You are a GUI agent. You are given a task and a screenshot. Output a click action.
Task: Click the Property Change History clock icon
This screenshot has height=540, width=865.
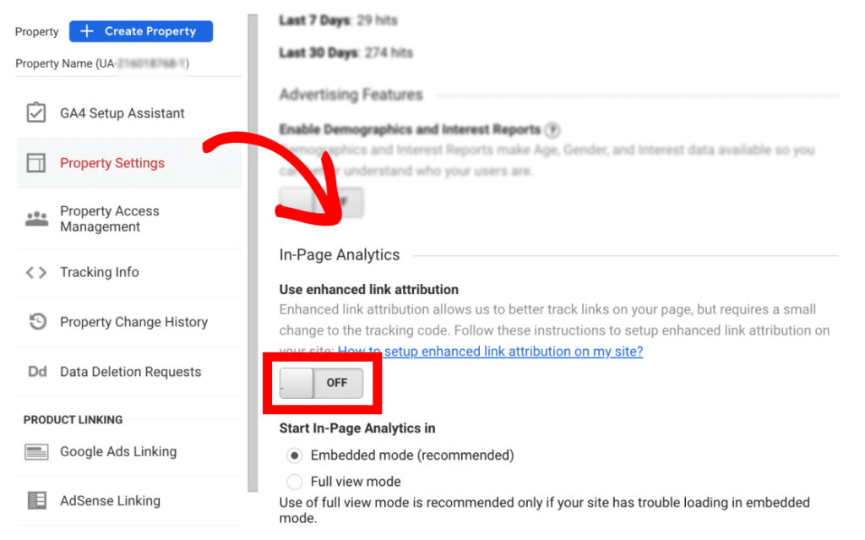[36, 322]
